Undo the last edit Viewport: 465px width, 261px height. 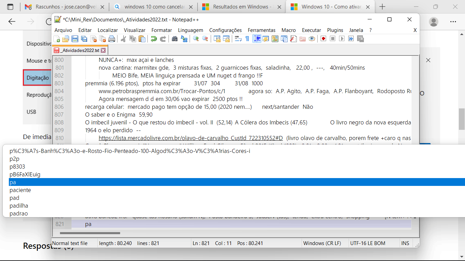point(154,39)
